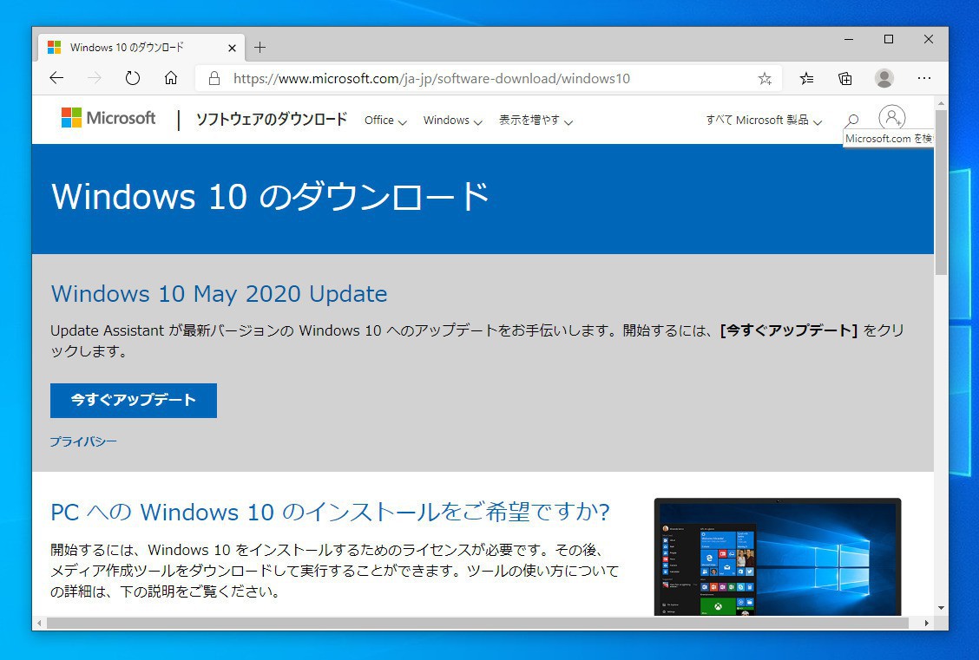Open the プライバシー link
This screenshot has height=660, width=979.
pos(83,441)
